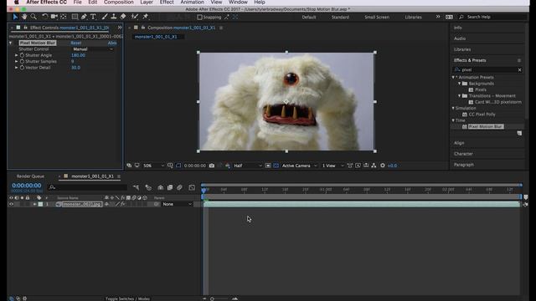Select the Type tool
This screenshot has height=301, width=536.
pyautogui.click(x=93, y=17)
